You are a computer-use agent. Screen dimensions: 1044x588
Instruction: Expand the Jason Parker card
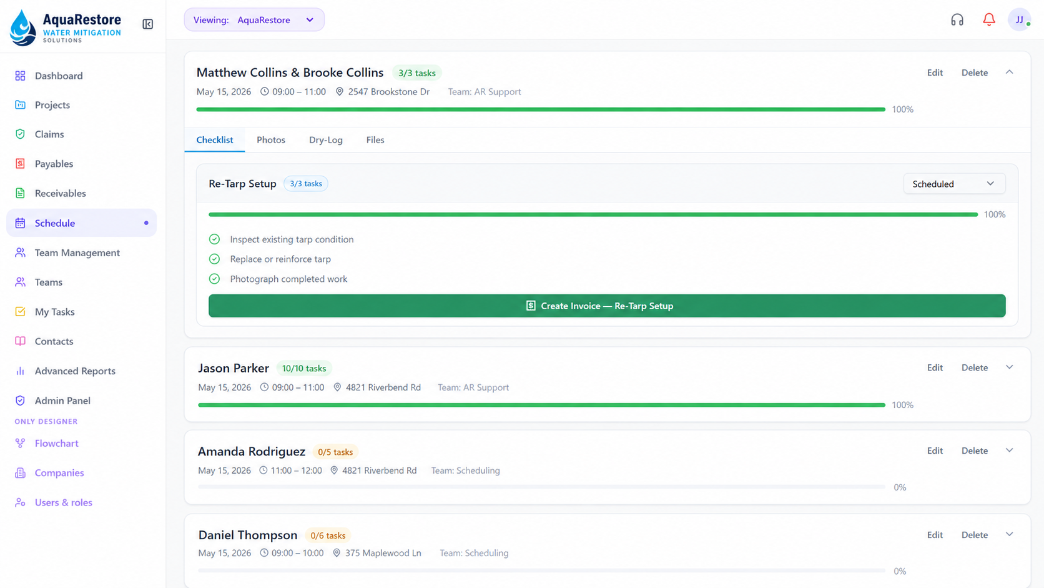tap(1010, 367)
